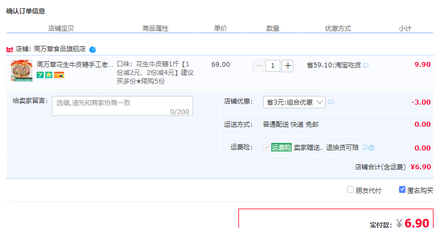The image size is (440, 228).
Task: Increase quantity with the plus button
Action: pyautogui.click(x=287, y=66)
